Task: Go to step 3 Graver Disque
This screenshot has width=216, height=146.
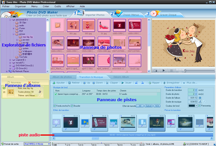Action: pyautogui.click(x=164, y=14)
